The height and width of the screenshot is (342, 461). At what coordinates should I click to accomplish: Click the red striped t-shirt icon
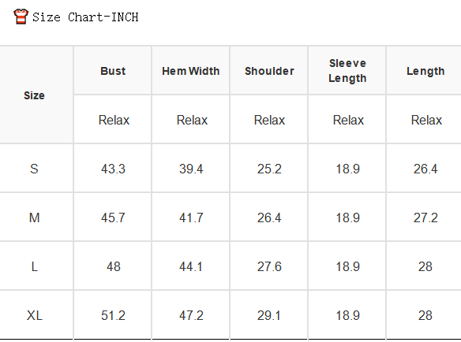[21, 17]
